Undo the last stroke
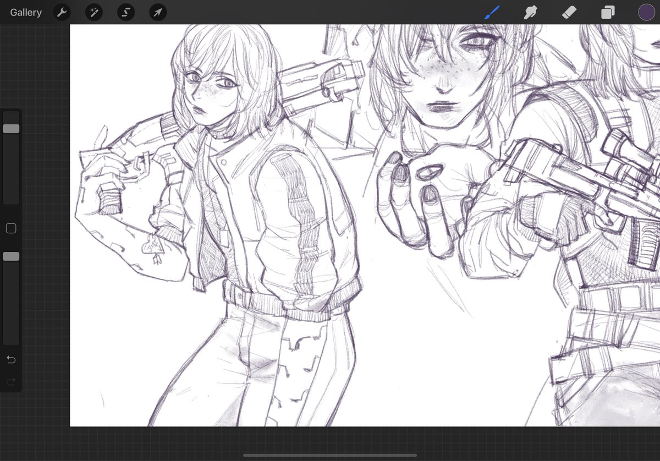The height and width of the screenshot is (461, 660). coord(11,359)
